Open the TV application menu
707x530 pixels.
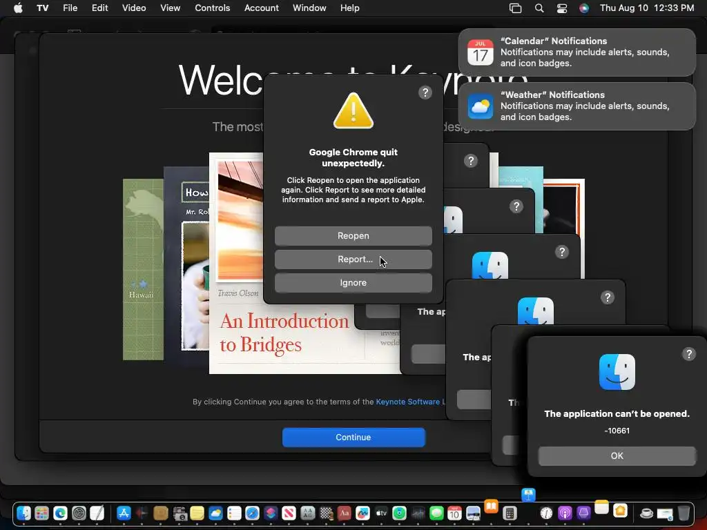pos(42,8)
